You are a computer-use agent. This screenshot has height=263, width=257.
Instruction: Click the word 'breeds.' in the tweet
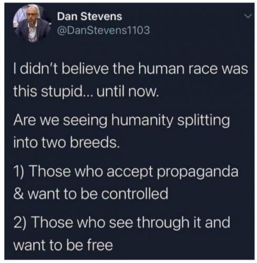pos(95,143)
